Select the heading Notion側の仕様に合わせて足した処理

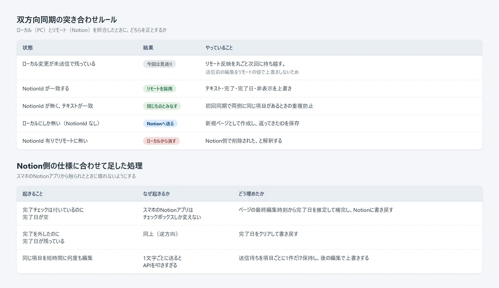tap(79, 166)
